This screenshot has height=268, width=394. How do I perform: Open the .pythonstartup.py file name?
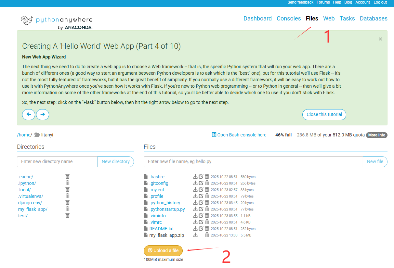pos(167,209)
